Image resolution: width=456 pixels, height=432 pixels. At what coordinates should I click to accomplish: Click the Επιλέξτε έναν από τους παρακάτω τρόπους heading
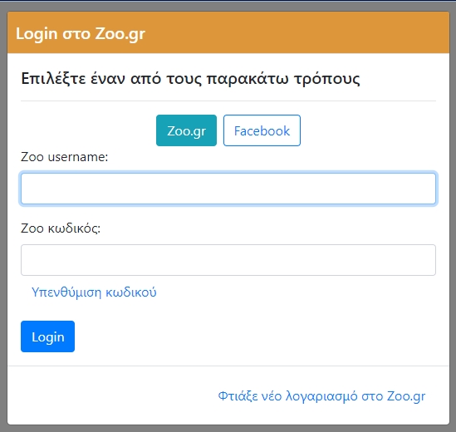[x=190, y=79]
